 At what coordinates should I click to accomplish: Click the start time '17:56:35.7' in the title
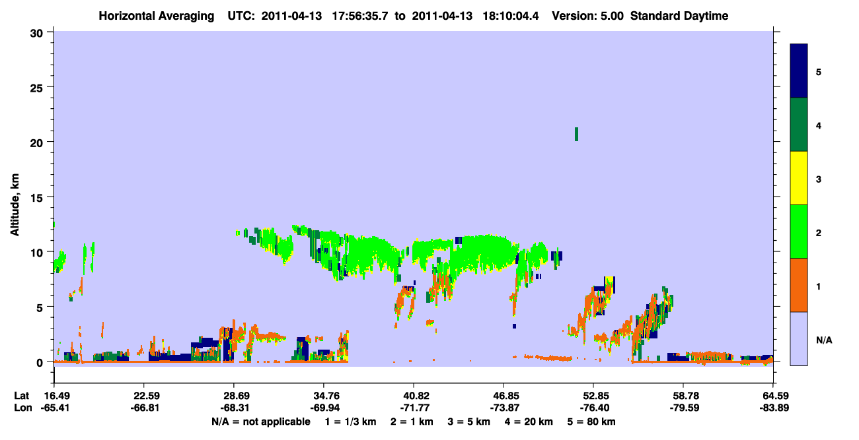[x=359, y=16]
